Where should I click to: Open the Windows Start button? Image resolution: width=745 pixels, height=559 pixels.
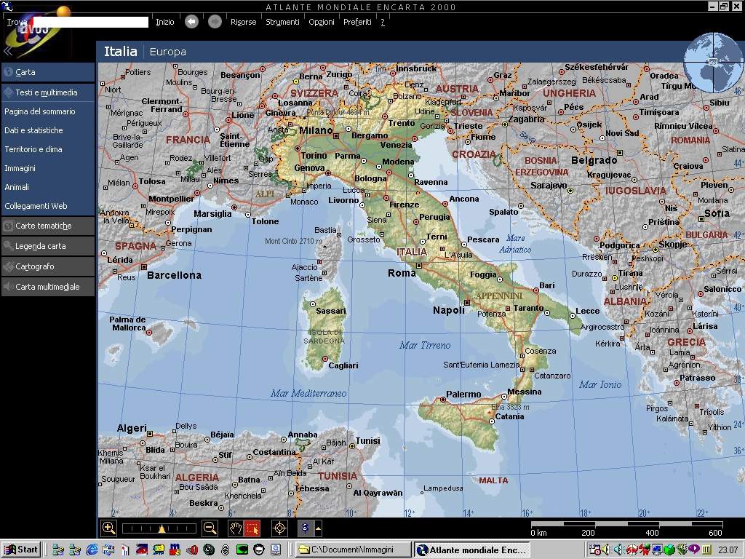click(x=21, y=550)
